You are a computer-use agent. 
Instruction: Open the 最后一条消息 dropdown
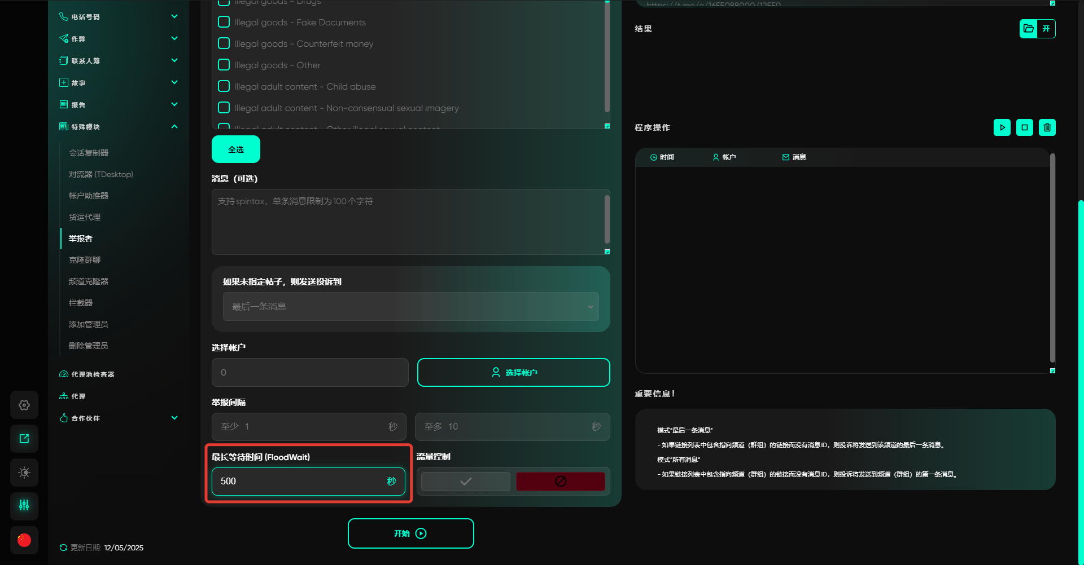click(410, 307)
